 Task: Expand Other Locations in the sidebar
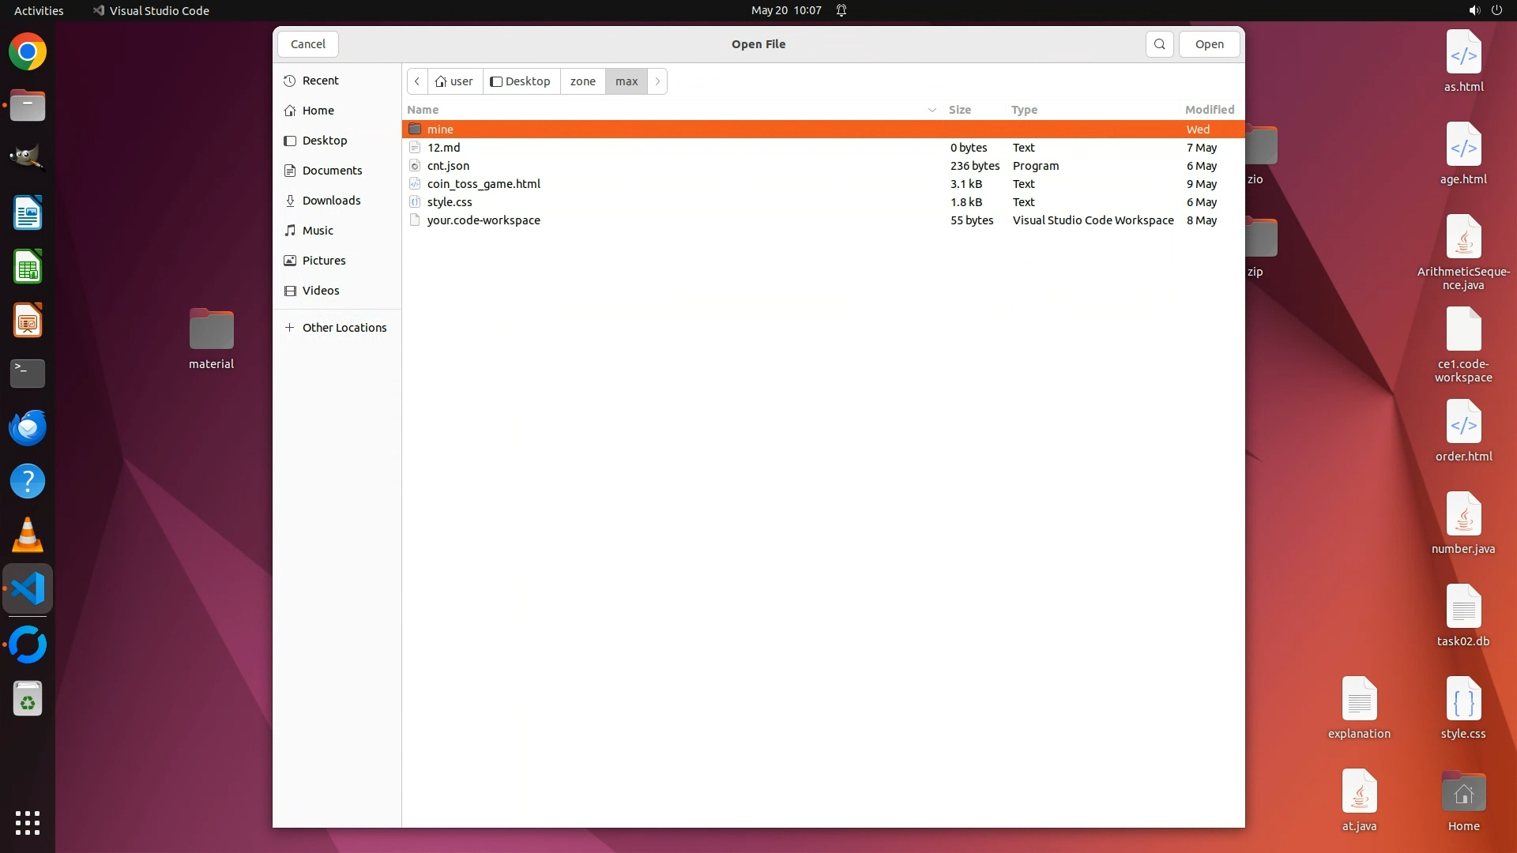pos(344,328)
